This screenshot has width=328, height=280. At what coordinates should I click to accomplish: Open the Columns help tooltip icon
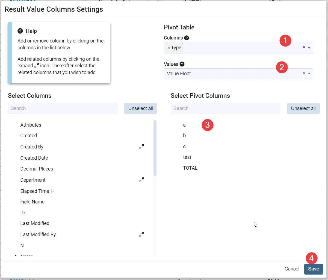click(x=187, y=38)
